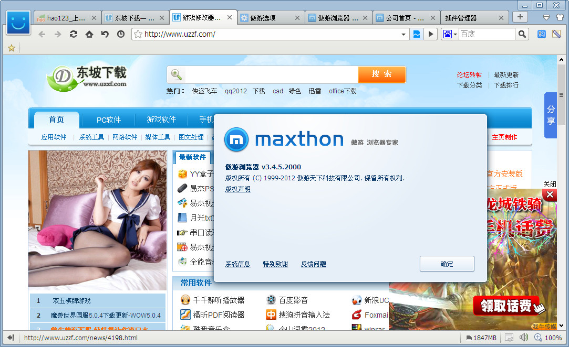Click the Maxthon smiley avatar icon
Viewport: 569px width, 347px height.
18,23
